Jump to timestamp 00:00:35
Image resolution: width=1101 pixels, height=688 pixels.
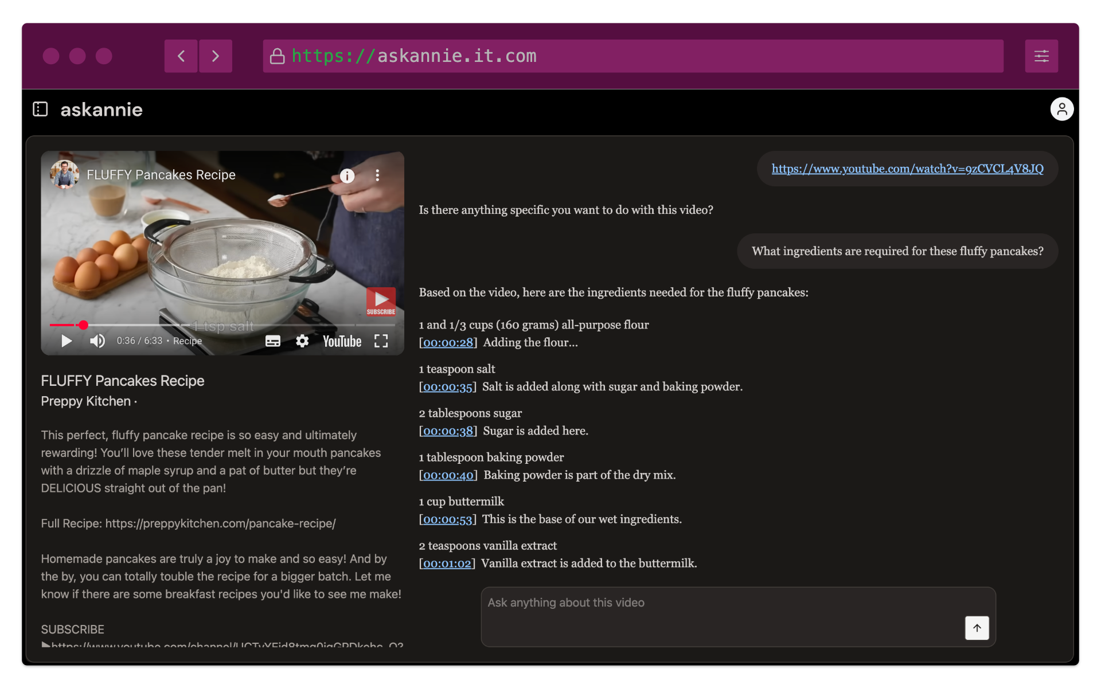coord(448,386)
